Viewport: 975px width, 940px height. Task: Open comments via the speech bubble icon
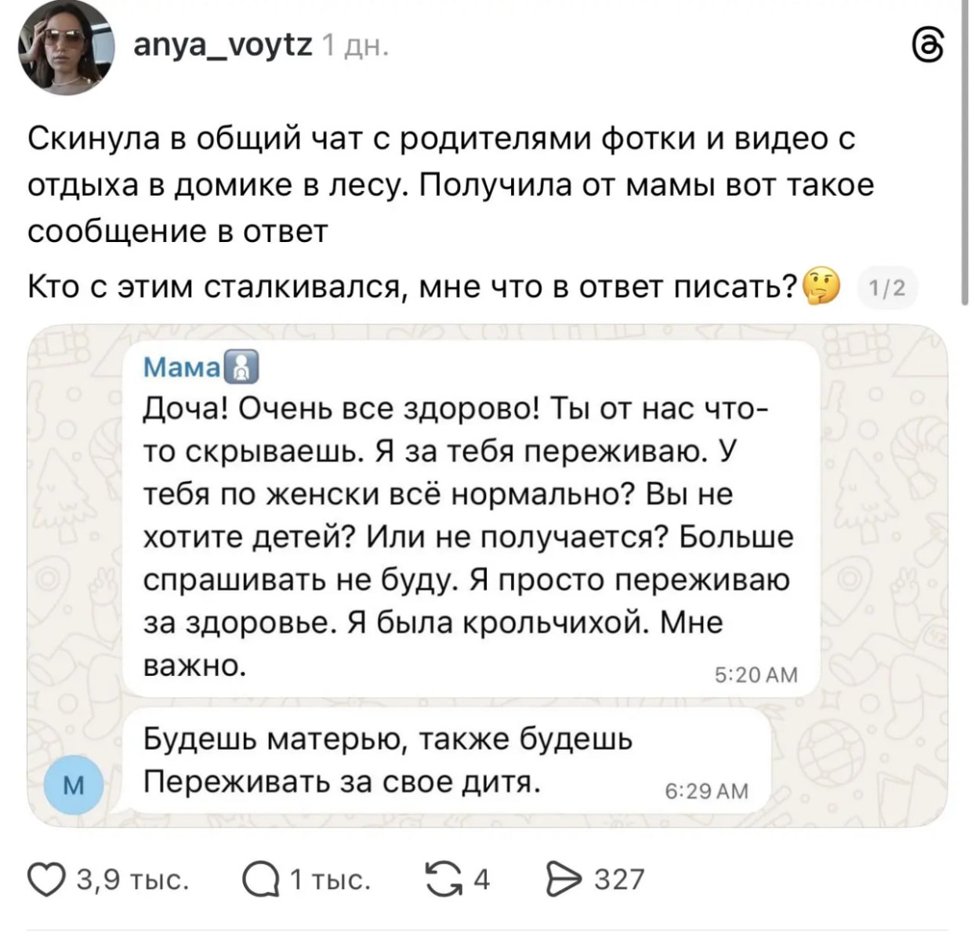click(259, 880)
